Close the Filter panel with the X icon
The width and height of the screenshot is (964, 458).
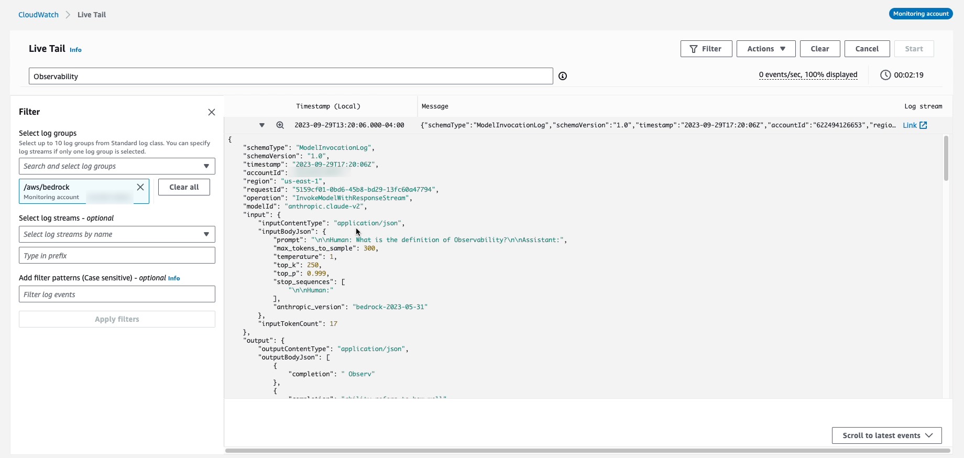[x=212, y=112]
